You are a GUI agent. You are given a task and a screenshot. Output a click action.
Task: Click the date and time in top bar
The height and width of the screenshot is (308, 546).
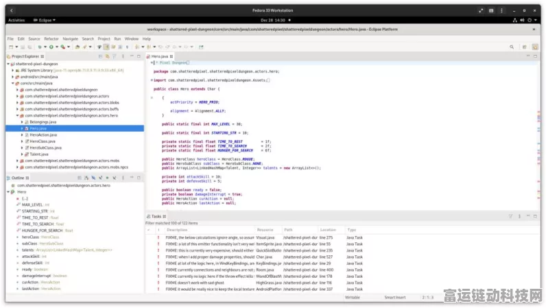(272, 20)
